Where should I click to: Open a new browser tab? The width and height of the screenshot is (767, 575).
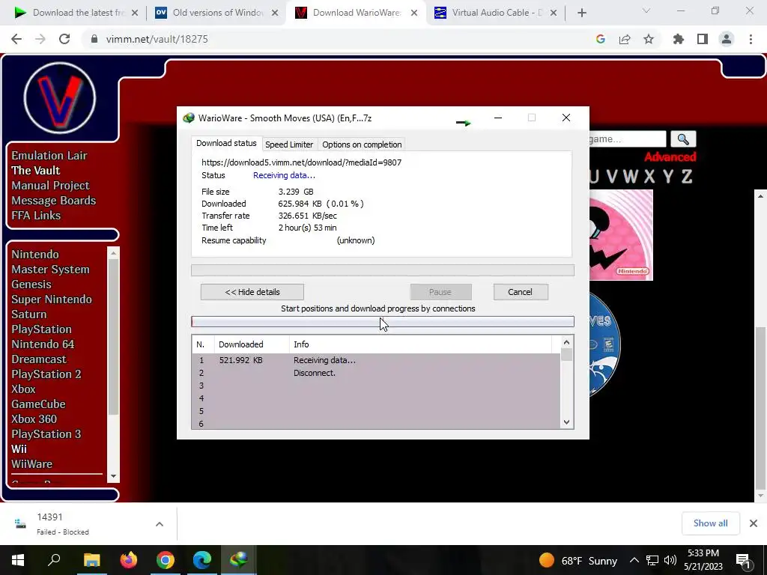pyautogui.click(x=581, y=13)
